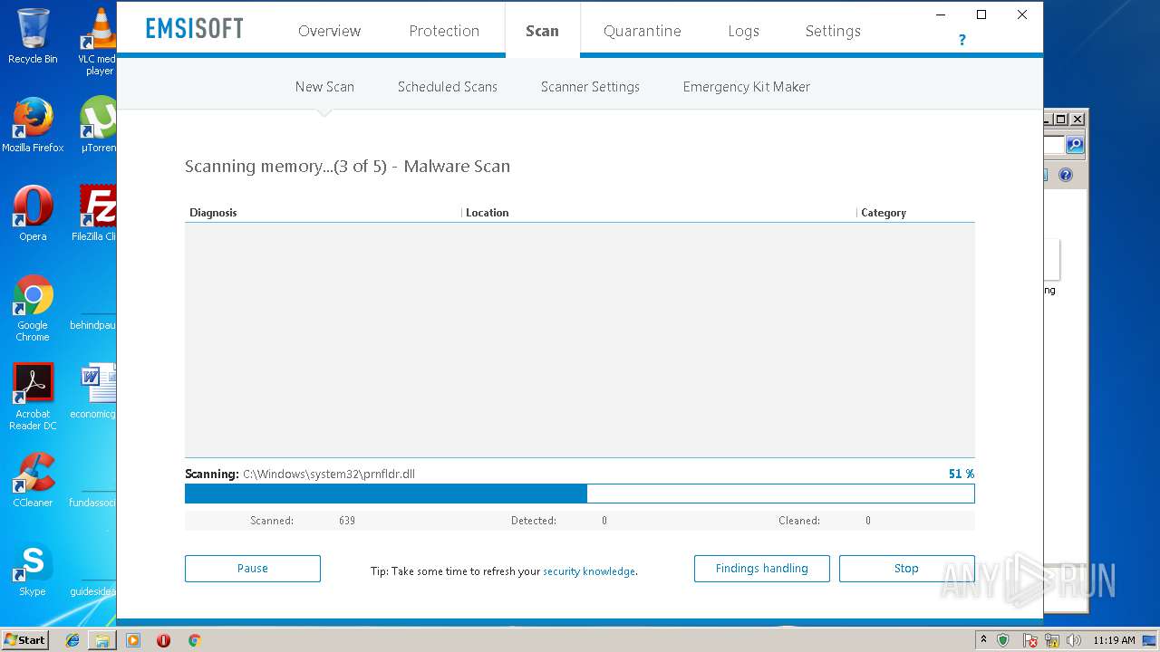Go to the Logs tab
The image size is (1160, 652).
pos(743,31)
